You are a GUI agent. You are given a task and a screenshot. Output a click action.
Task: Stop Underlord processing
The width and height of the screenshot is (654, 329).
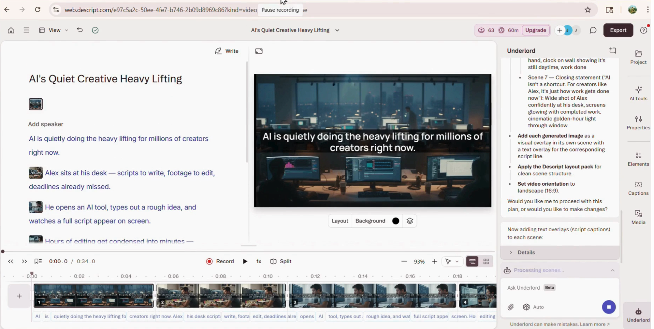click(x=609, y=307)
